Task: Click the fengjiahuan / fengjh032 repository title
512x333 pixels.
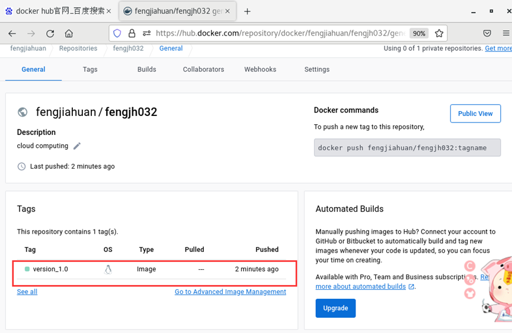Action: [97, 112]
